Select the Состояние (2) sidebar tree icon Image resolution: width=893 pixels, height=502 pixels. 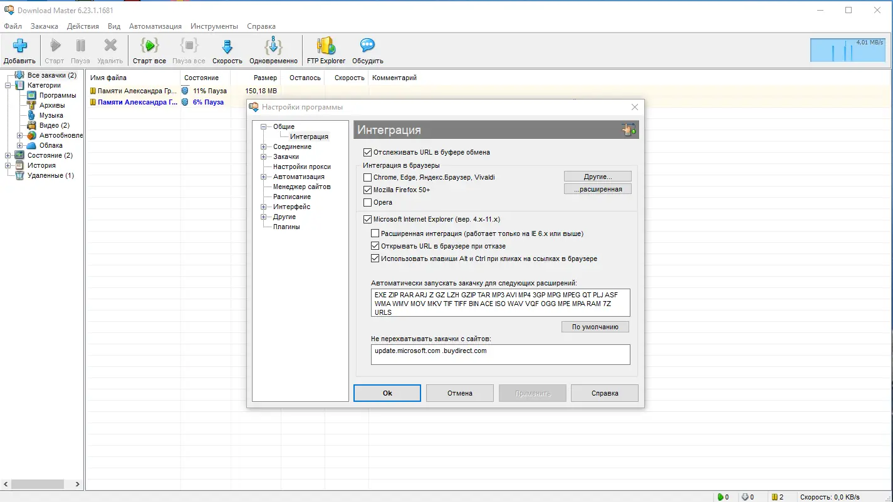tap(19, 155)
